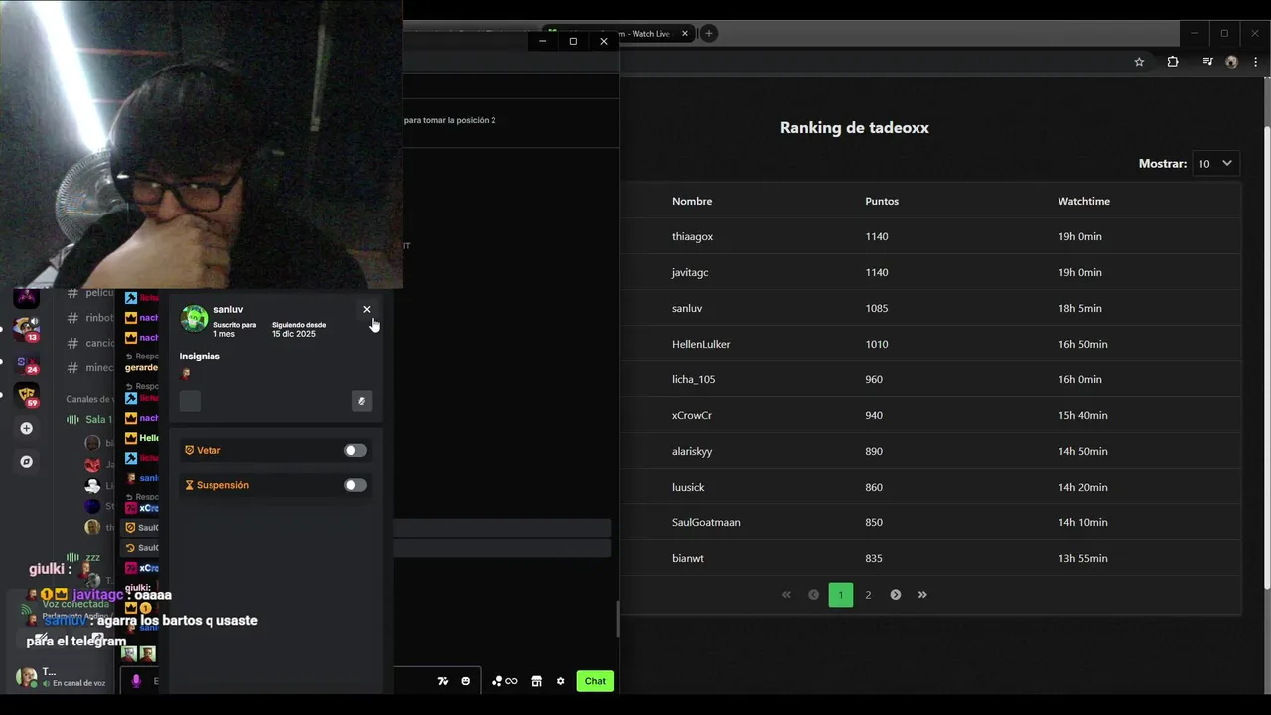Select SaulGoatmaan in ranking table
Image resolution: width=1271 pixels, height=715 pixels.
[706, 522]
